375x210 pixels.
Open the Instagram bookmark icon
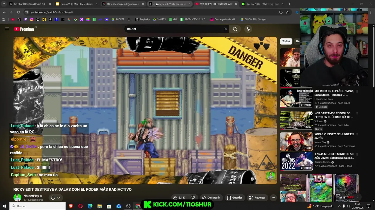click(32, 20)
